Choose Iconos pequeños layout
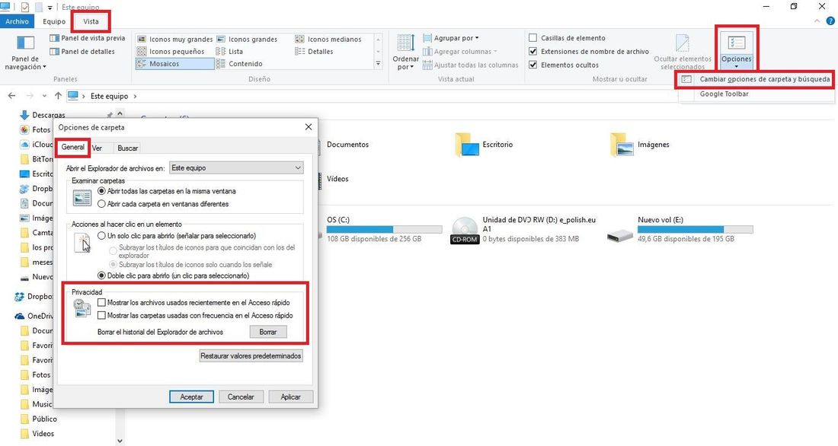Viewport: 838px width, 446px height. [x=171, y=51]
